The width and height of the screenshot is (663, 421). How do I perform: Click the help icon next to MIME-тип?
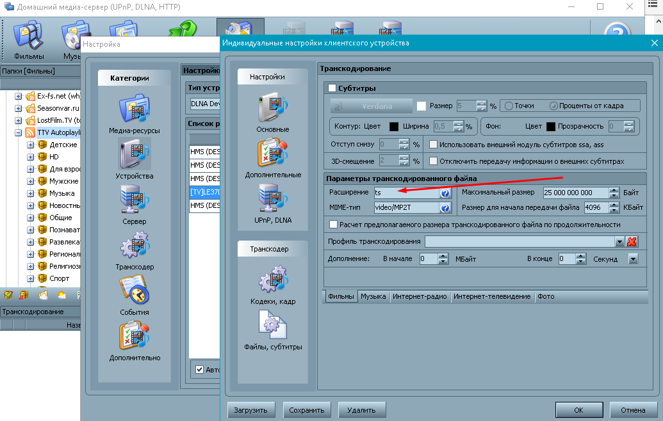coord(445,208)
